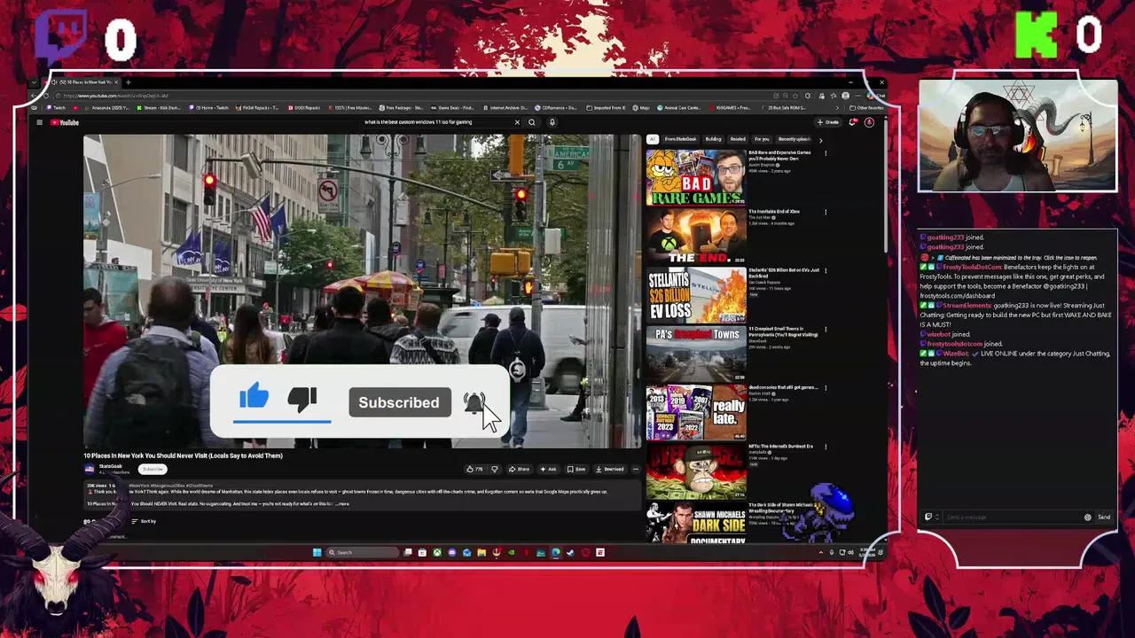Open the YouTube hamburger guide menu

click(x=39, y=122)
